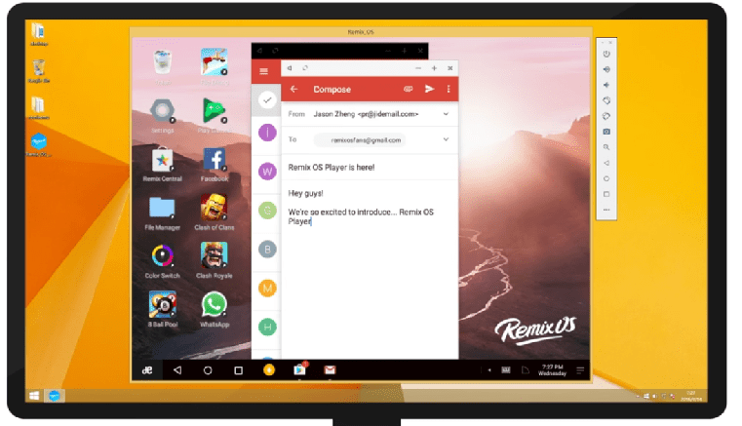Launch Clash of Clans
742x426 pixels.
215,213
